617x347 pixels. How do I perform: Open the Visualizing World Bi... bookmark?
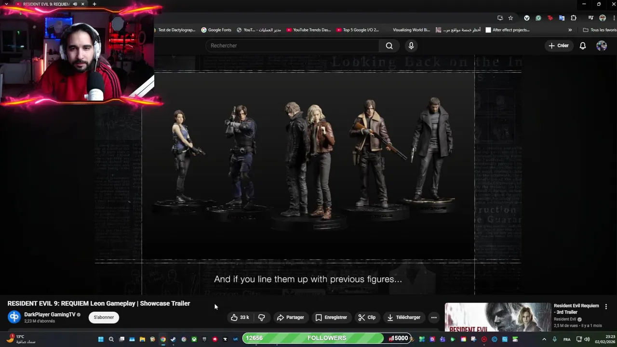[411, 30]
